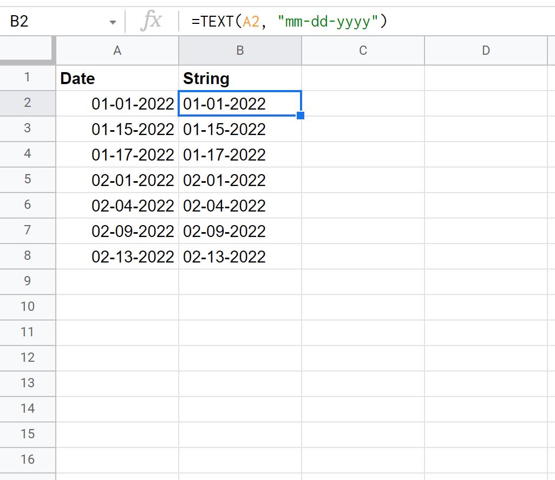555x480 pixels.
Task: Select row 16 header
Action: point(28,459)
